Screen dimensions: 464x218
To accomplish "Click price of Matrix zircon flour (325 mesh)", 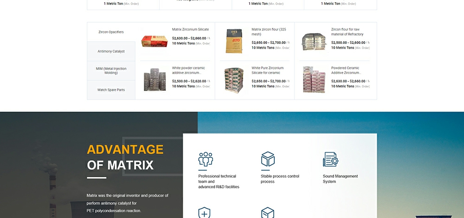I will pos(268,43).
